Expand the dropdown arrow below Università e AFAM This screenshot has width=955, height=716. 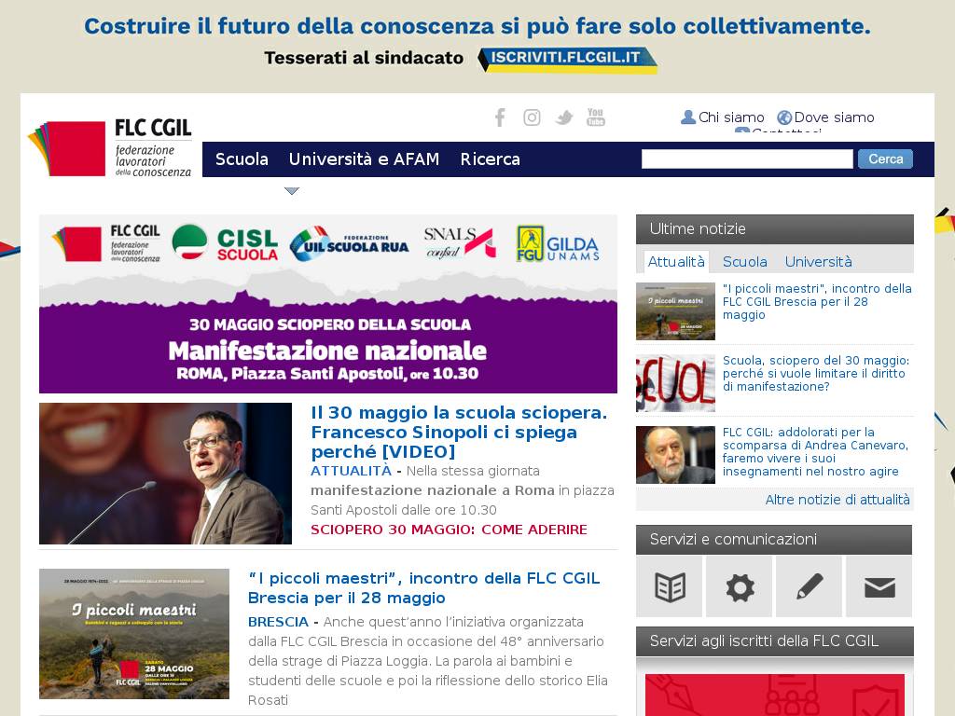coord(292,191)
